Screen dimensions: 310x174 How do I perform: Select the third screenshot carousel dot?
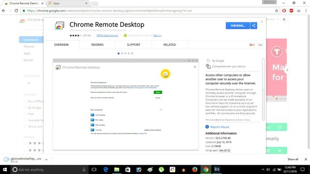click(125, 53)
